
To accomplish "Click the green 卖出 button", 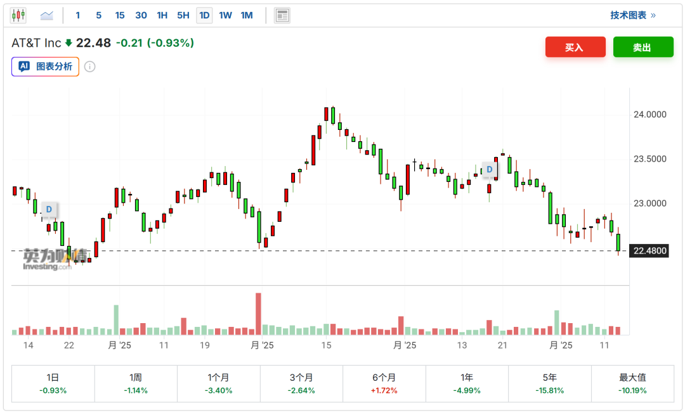I will tap(643, 47).
